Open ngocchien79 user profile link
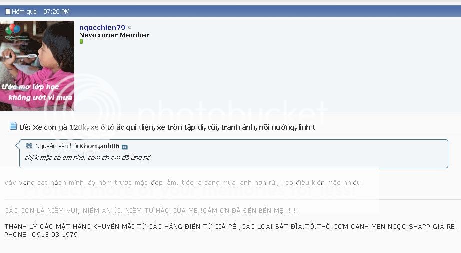Viewport: 461px width, 253px height. tap(102, 27)
